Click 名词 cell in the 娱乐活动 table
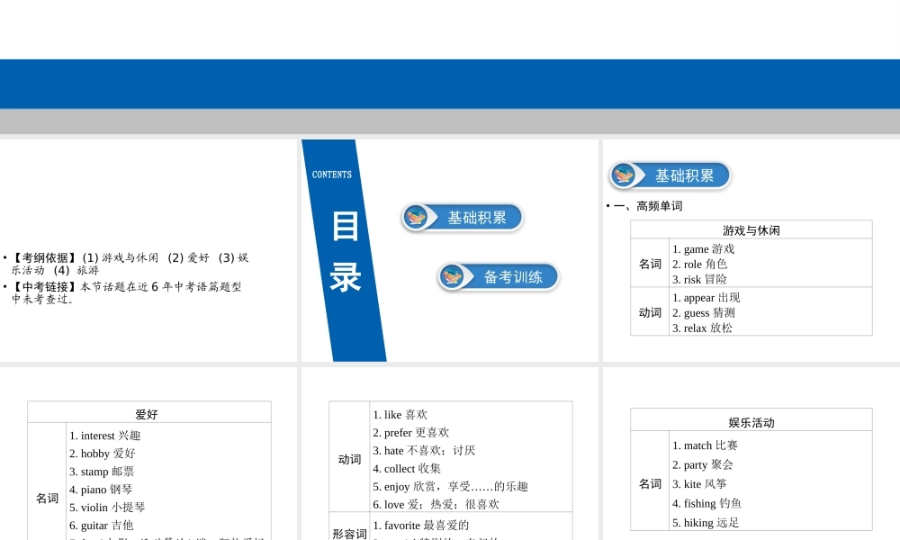Image resolution: width=900 pixels, height=540 pixels. click(x=650, y=484)
